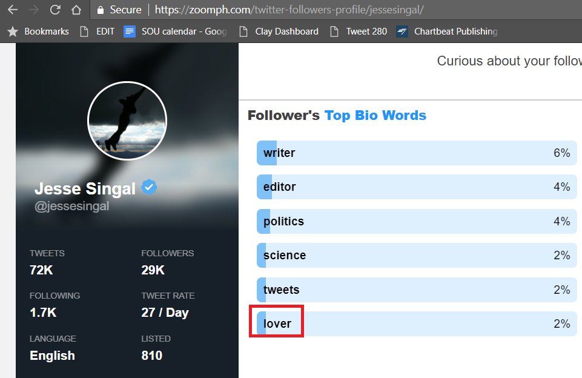The width and height of the screenshot is (582, 378).
Task: Click the Clay Dashboard page icon
Action: point(243,31)
